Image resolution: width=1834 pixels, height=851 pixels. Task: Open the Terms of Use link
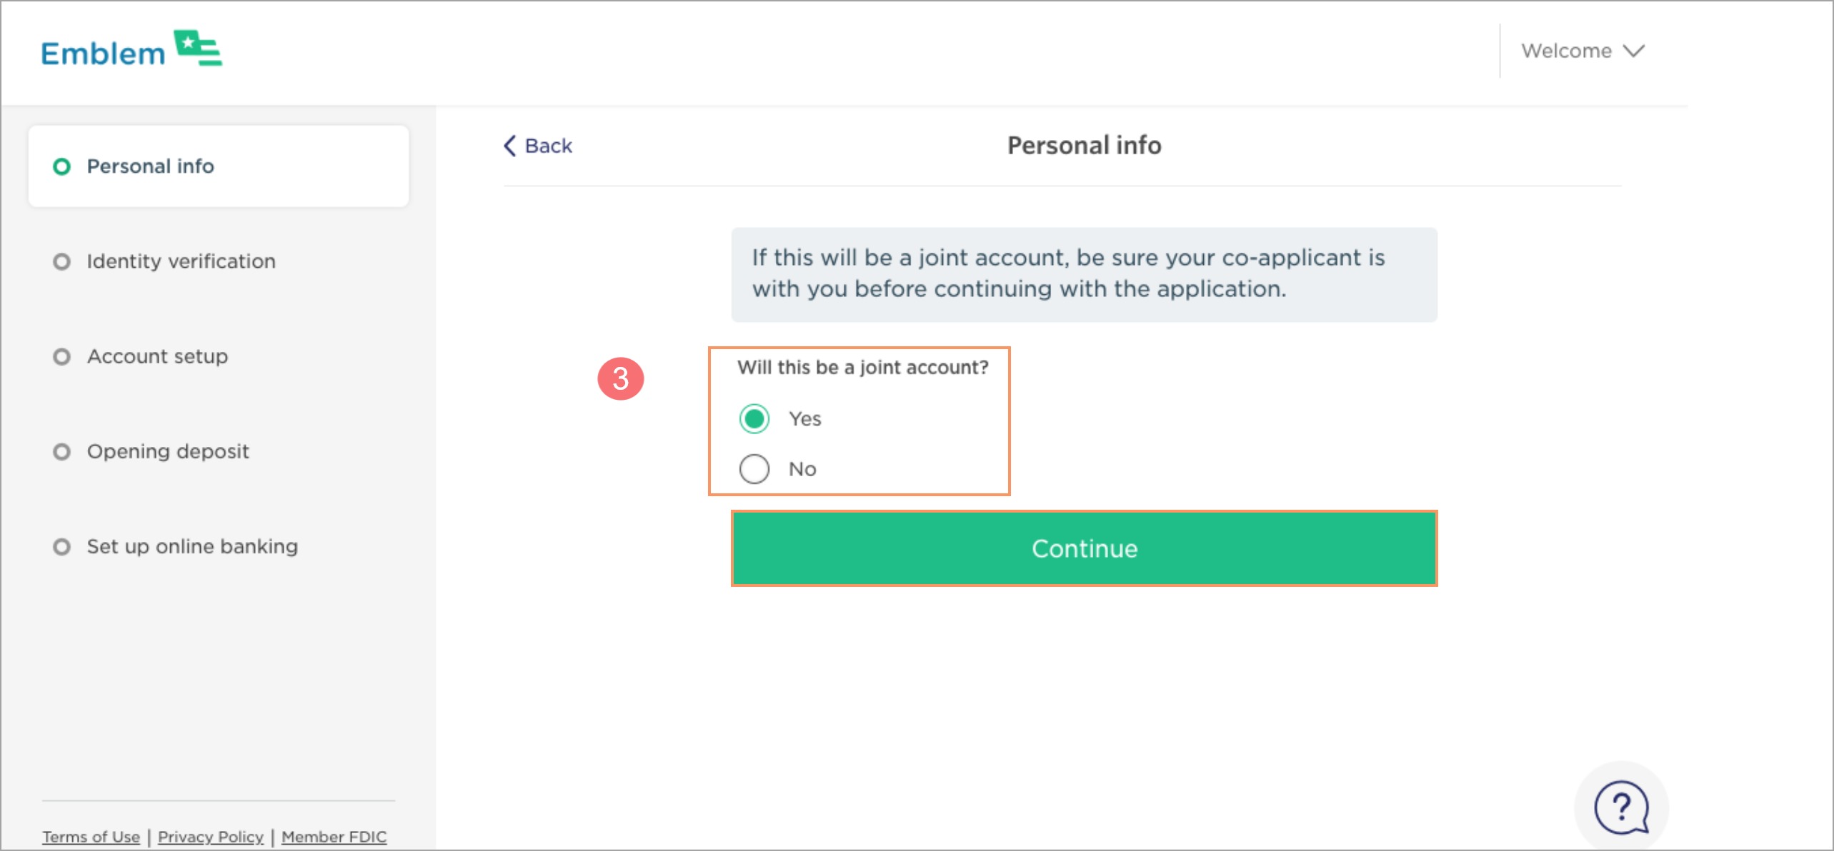click(x=91, y=836)
